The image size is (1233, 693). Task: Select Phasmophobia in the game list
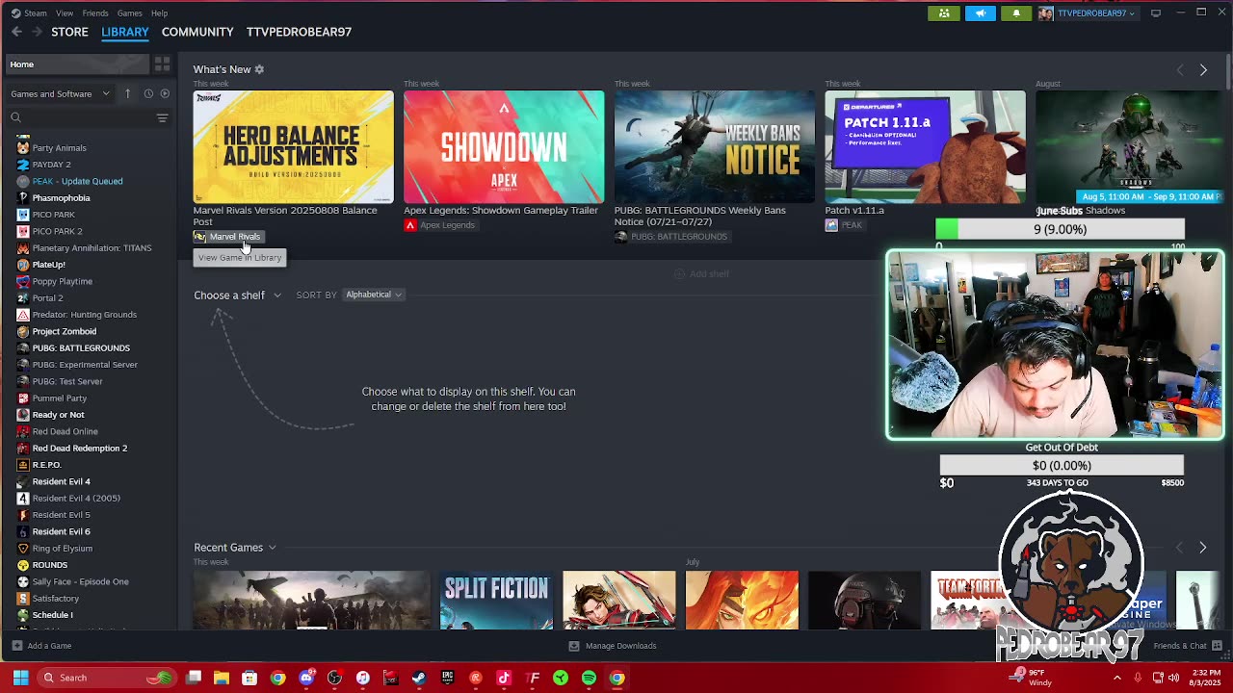(61, 198)
